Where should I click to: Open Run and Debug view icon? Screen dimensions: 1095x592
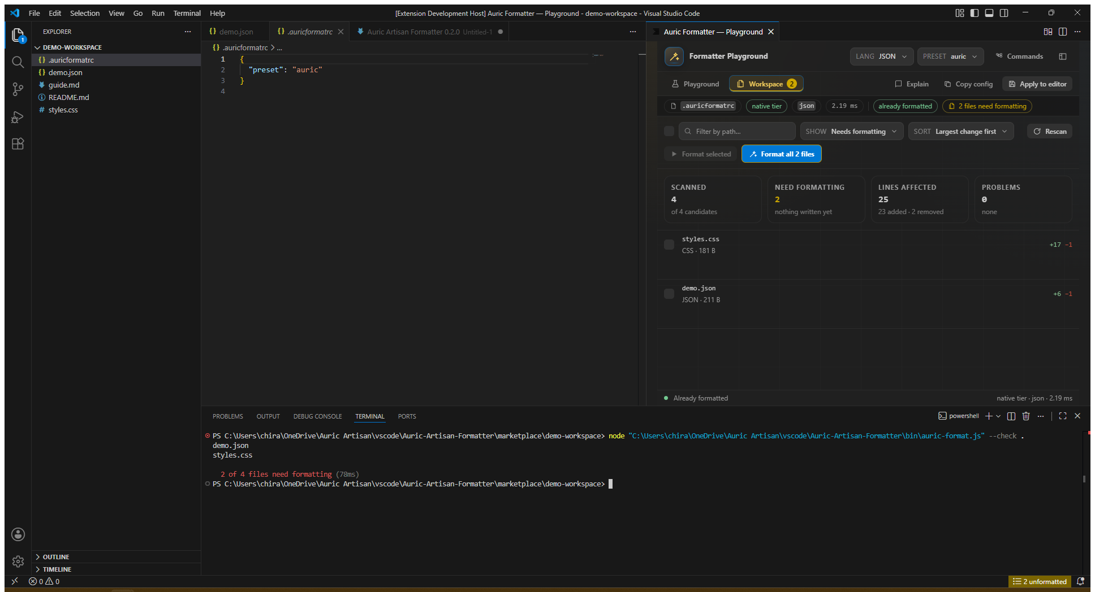[x=18, y=117]
